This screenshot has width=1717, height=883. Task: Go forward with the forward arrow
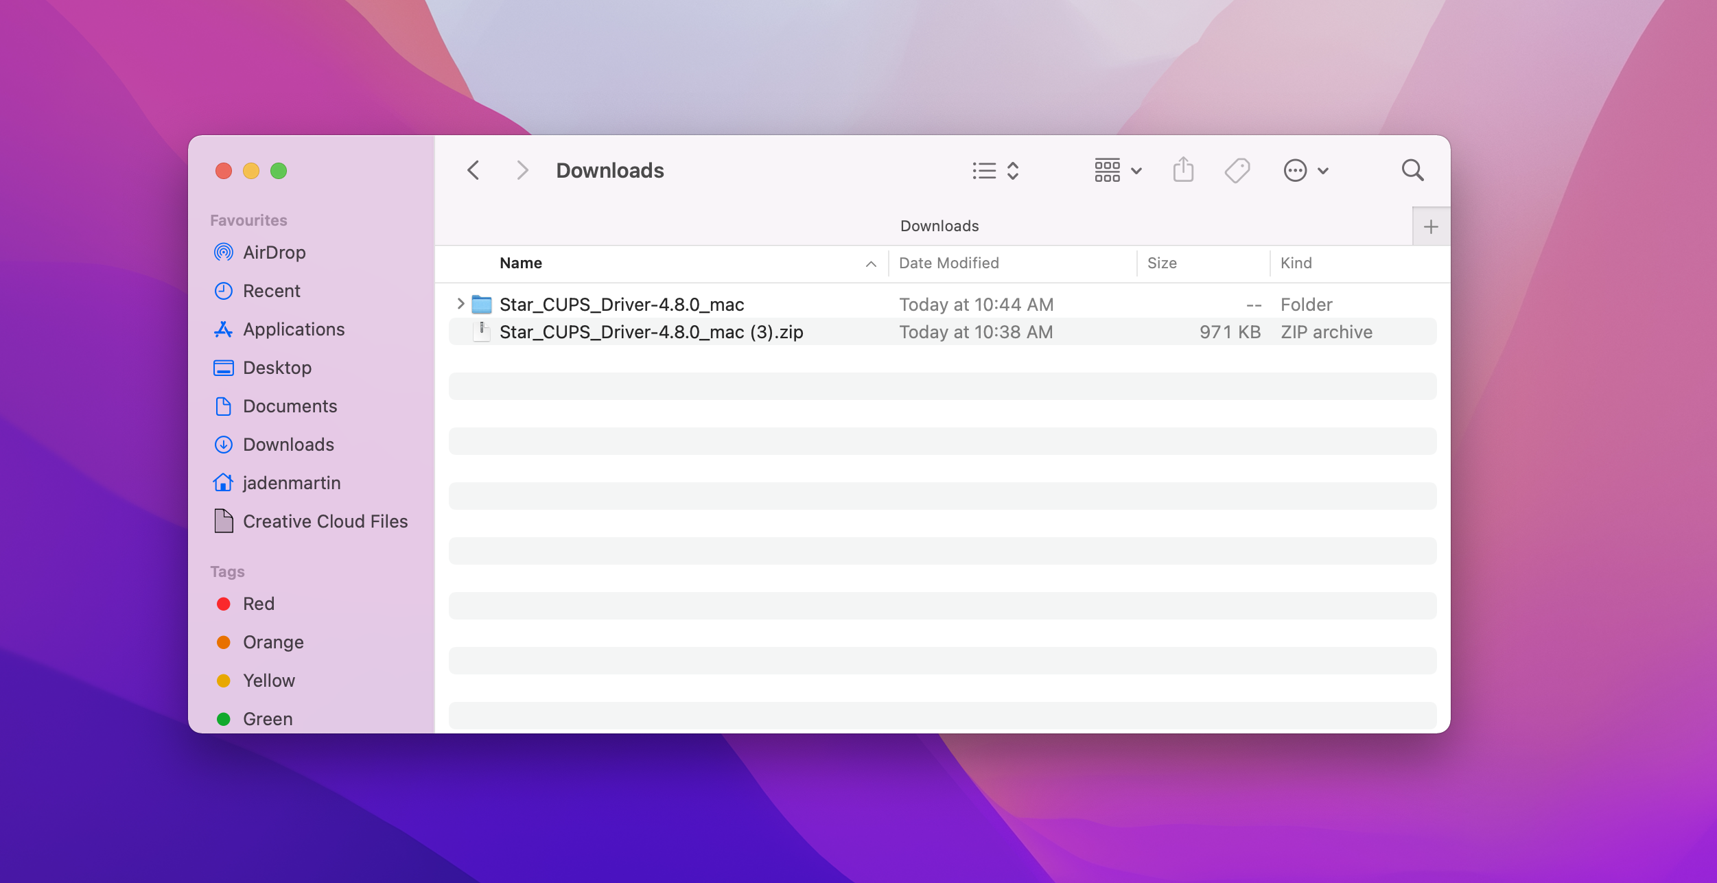(x=522, y=170)
